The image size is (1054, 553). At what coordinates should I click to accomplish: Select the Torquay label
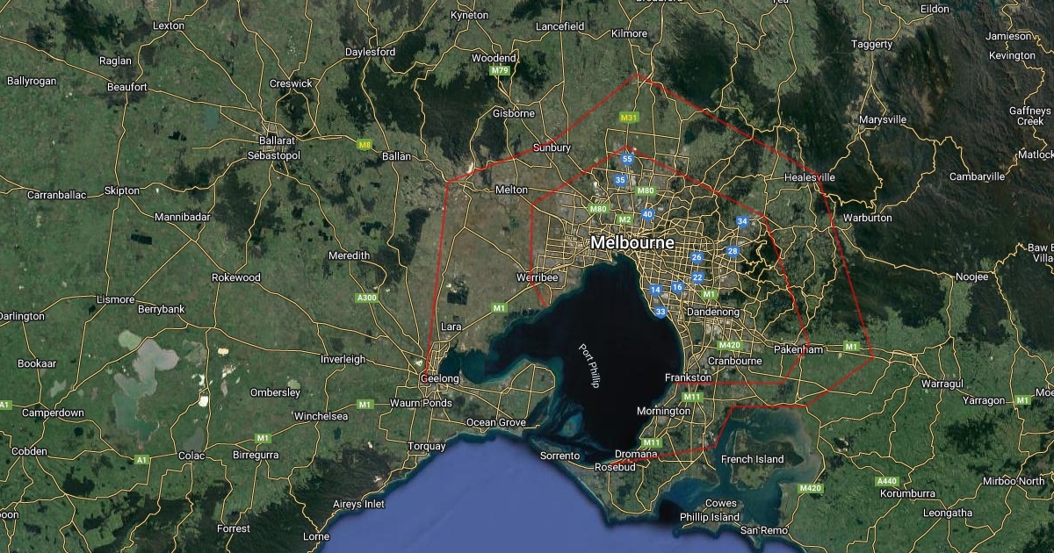click(x=427, y=447)
